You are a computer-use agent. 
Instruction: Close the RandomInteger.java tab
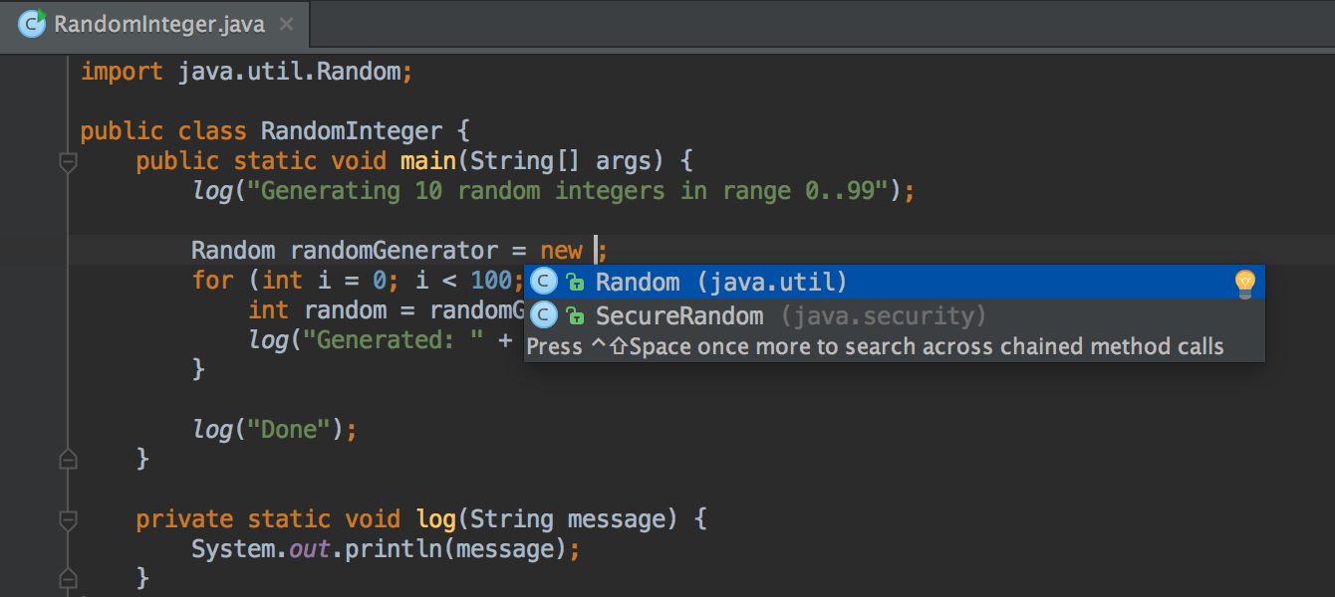click(286, 25)
